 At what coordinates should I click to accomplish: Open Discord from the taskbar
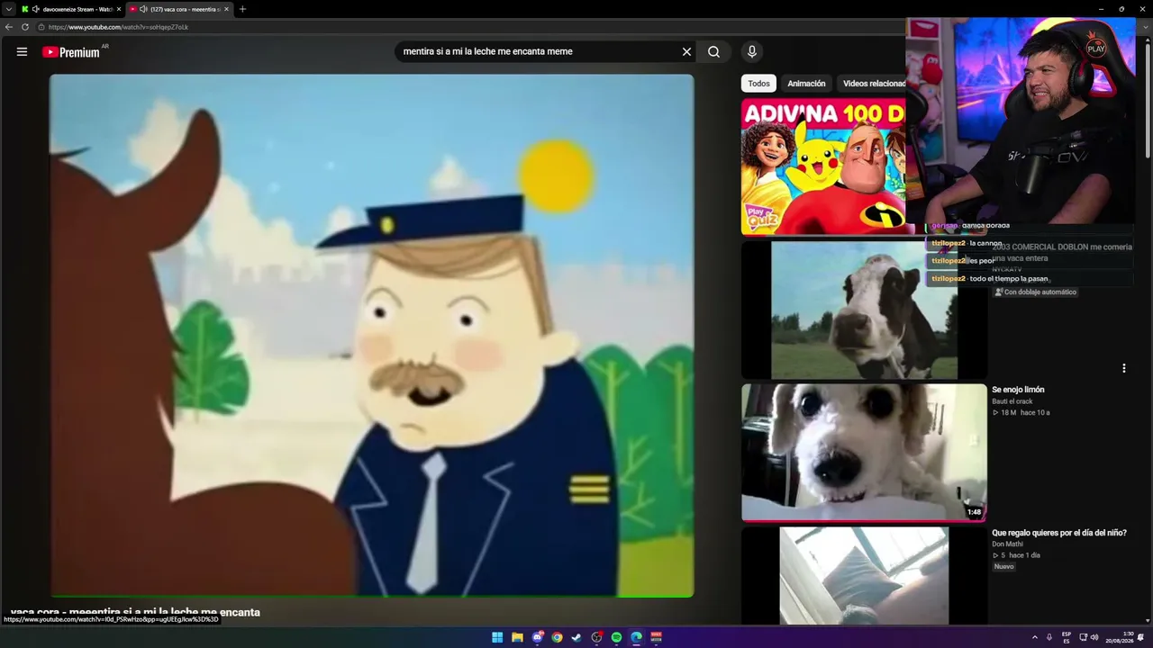pos(537,637)
